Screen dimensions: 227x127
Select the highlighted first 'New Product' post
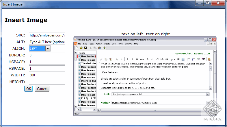(x=87, y=56)
